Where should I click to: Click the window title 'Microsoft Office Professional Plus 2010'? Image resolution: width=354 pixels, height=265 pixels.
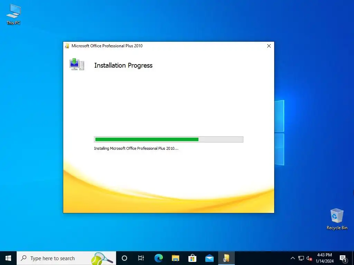tap(107, 46)
